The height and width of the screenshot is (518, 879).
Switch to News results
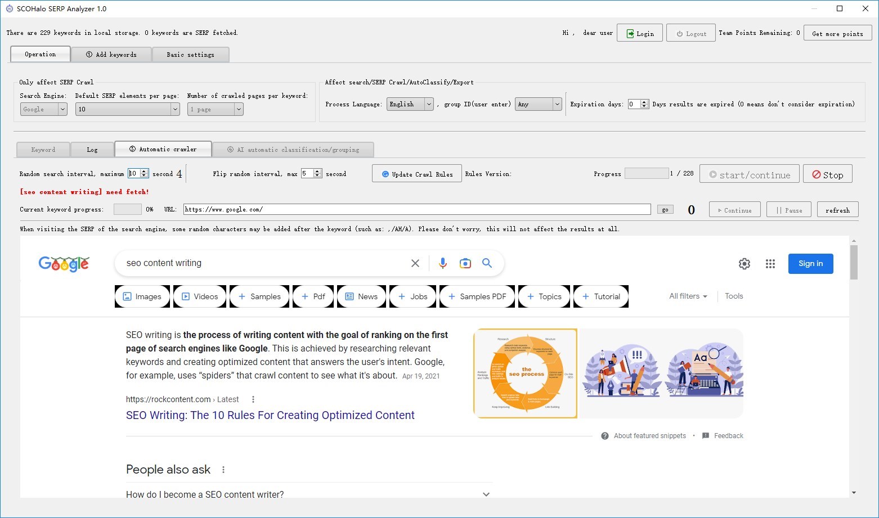click(361, 296)
